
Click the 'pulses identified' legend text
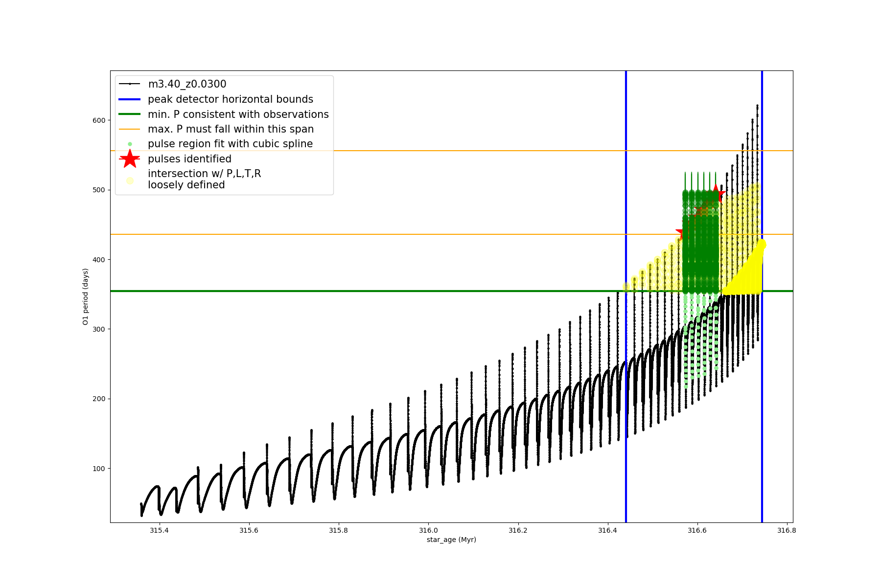point(189,159)
